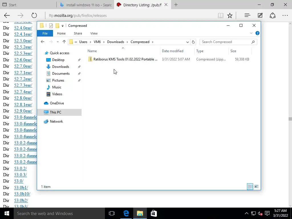Switch to install windows 11 iso tab
The width and height of the screenshot is (292, 219).
pos(85,5)
